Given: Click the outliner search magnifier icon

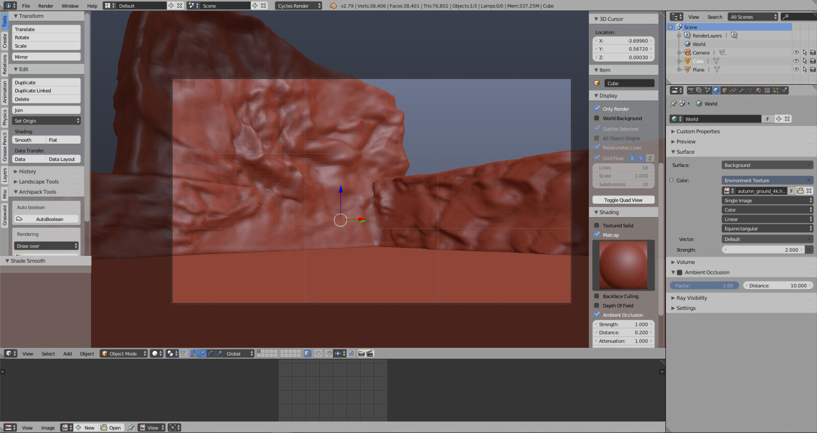Looking at the screenshot, I should coord(785,17).
